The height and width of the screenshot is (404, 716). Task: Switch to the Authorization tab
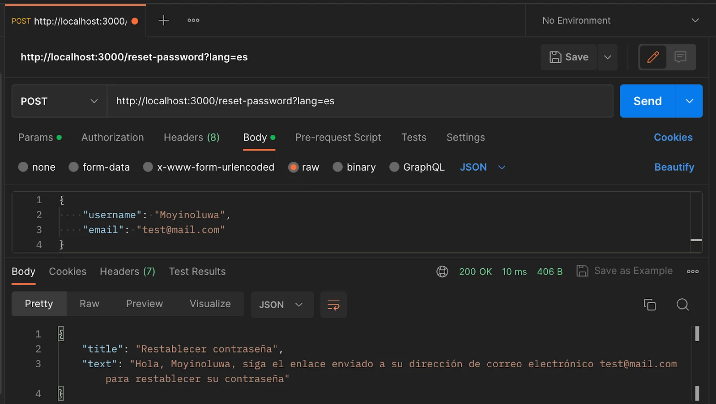pyautogui.click(x=112, y=138)
